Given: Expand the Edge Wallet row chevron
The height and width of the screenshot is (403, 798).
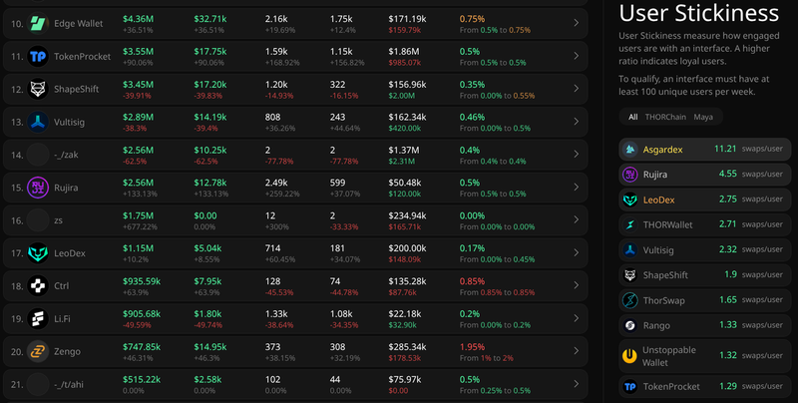Looking at the screenshot, I should [576, 23].
